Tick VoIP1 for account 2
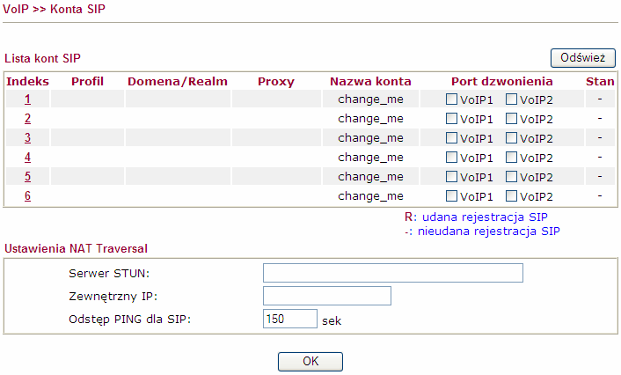621x375 pixels. pos(451,119)
